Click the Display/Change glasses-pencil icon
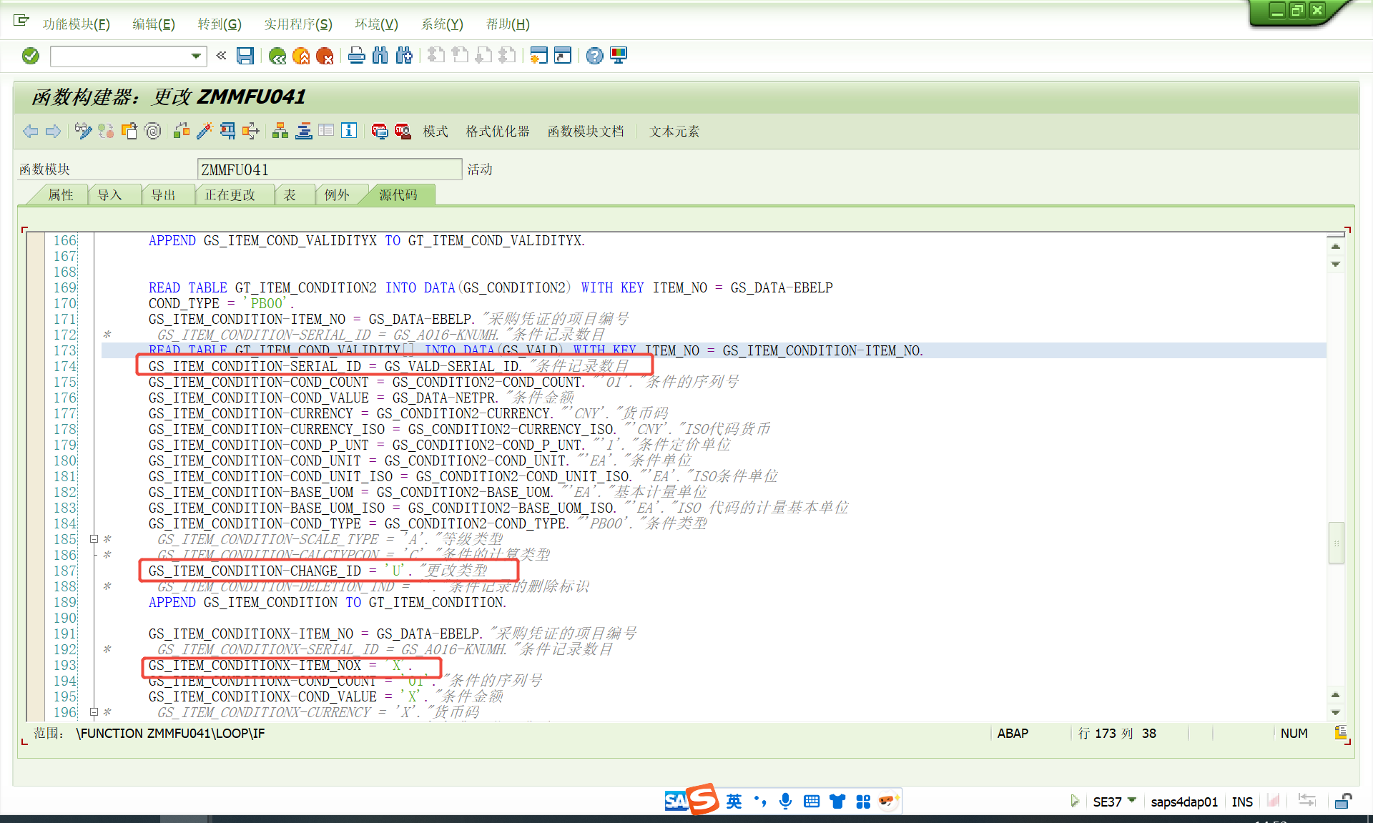The image size is (1373, 823). (x=83, y=131)
